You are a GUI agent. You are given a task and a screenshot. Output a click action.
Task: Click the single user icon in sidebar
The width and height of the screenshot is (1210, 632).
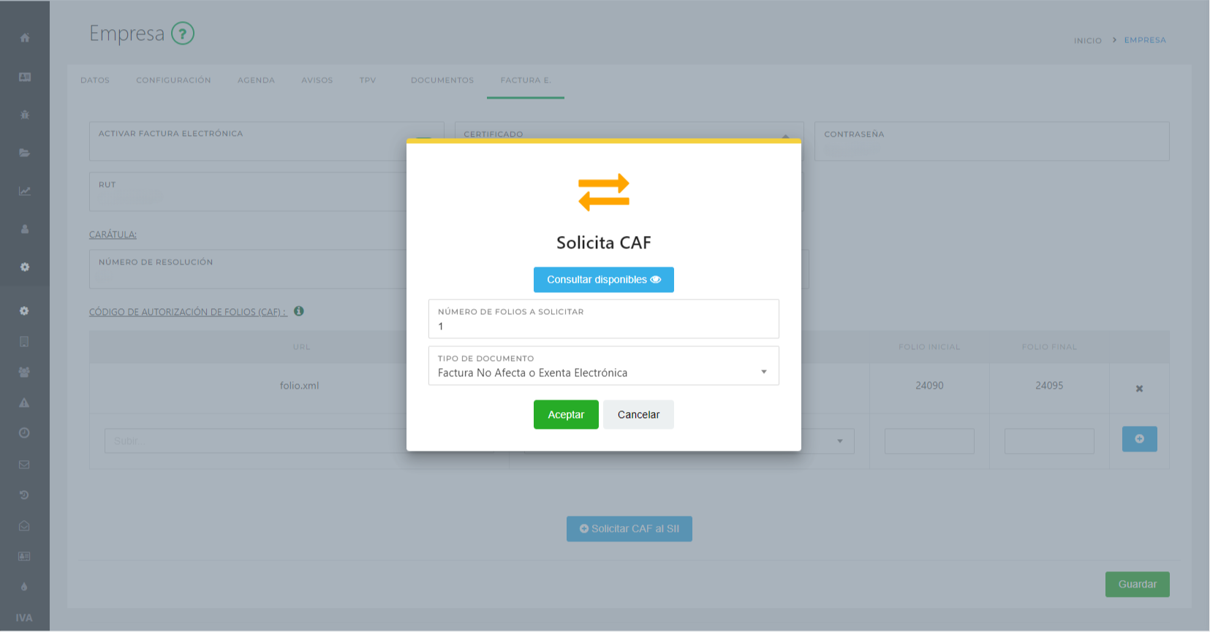pos(25,229)
